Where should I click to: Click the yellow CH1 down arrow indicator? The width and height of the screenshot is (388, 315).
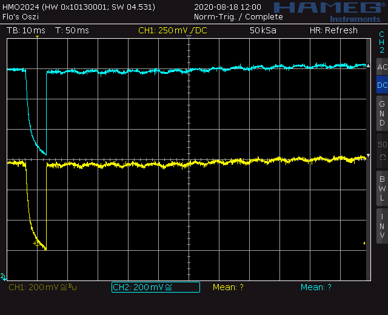tap(368, 156)
